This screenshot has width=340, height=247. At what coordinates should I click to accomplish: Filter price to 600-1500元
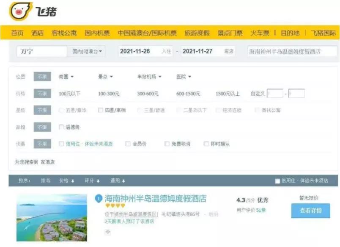pos(188,94)
